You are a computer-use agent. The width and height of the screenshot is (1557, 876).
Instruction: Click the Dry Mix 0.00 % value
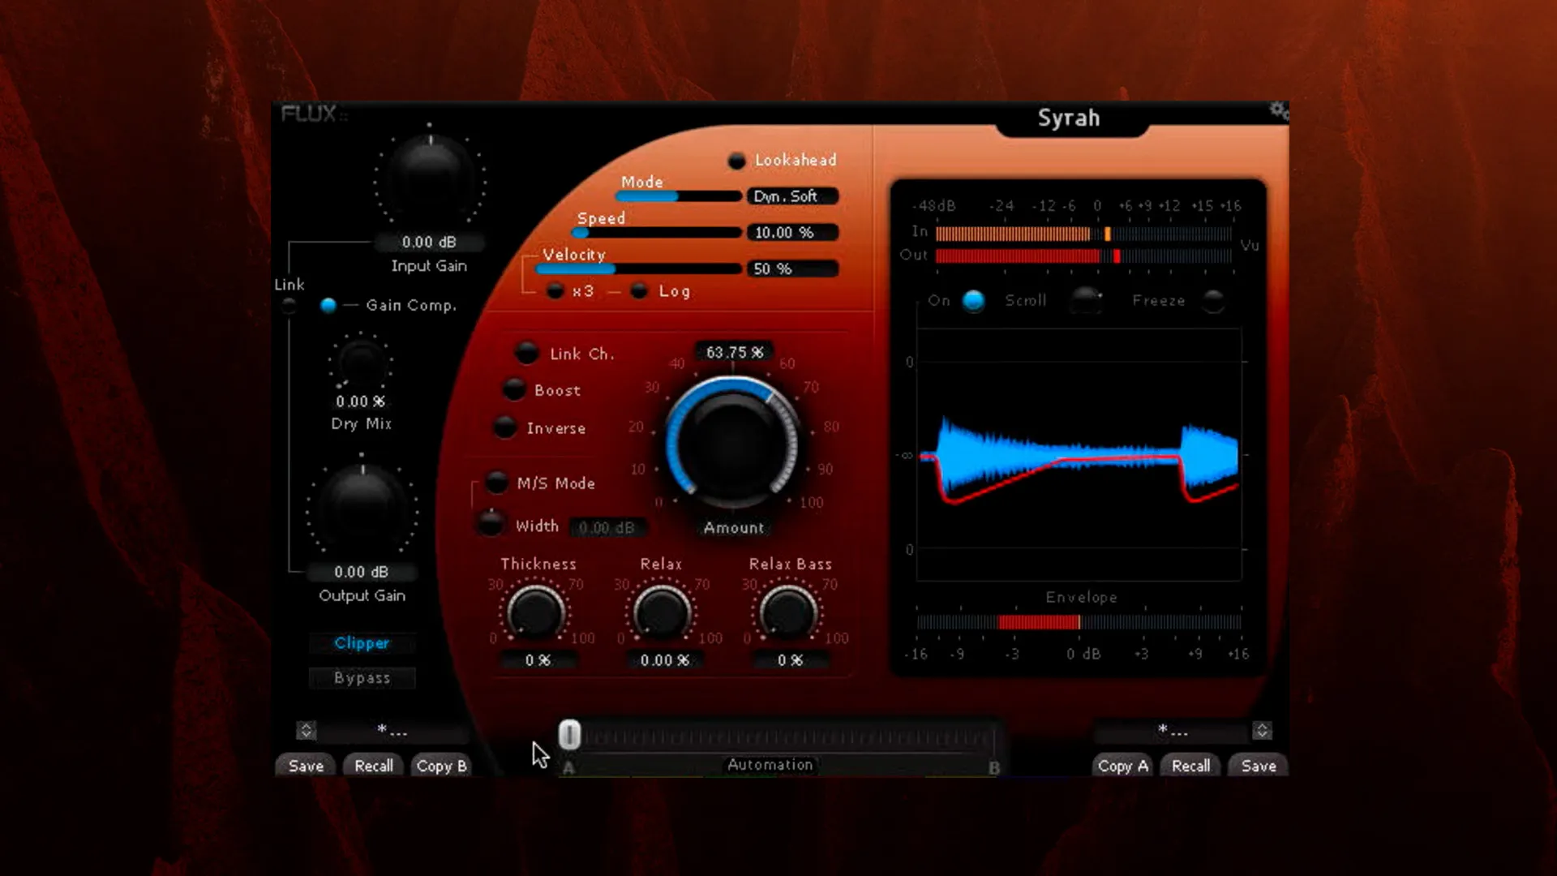pyautogui.click(x=361, y=401)
